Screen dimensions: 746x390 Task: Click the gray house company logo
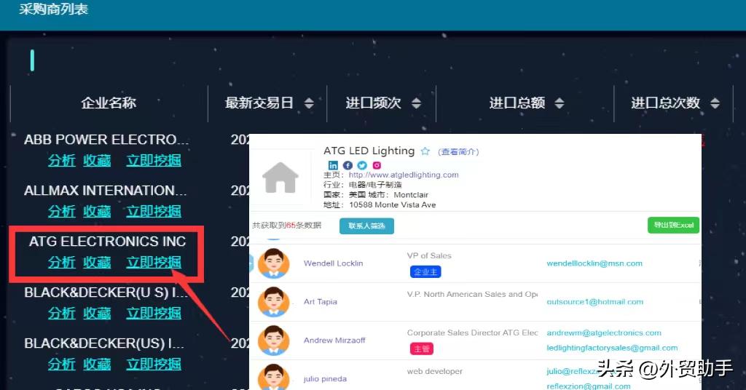[280, 178]
